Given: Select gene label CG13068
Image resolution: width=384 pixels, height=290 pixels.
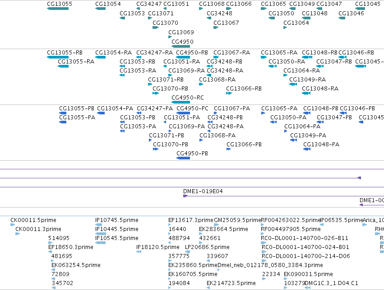Looking at the screenshot, I should pos(212,4).
